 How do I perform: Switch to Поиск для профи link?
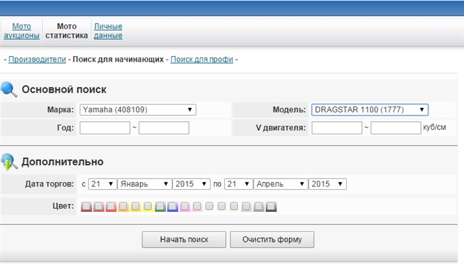click(x=202, y=59)
